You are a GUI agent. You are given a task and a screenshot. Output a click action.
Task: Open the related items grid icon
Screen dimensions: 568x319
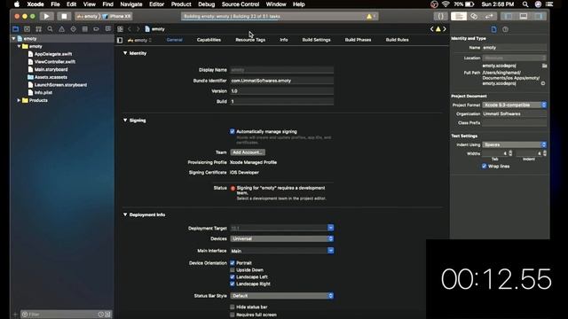point(120,29)
